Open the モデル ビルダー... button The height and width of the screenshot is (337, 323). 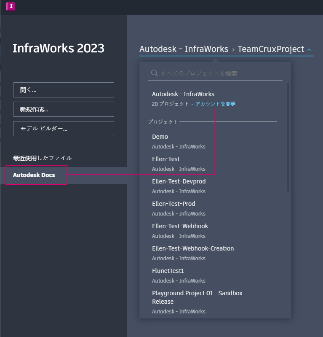tap(64, 129)
